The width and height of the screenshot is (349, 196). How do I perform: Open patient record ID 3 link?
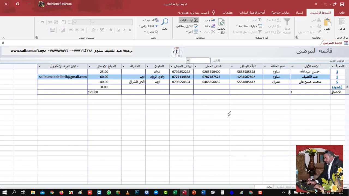click(x=337, y=72)
